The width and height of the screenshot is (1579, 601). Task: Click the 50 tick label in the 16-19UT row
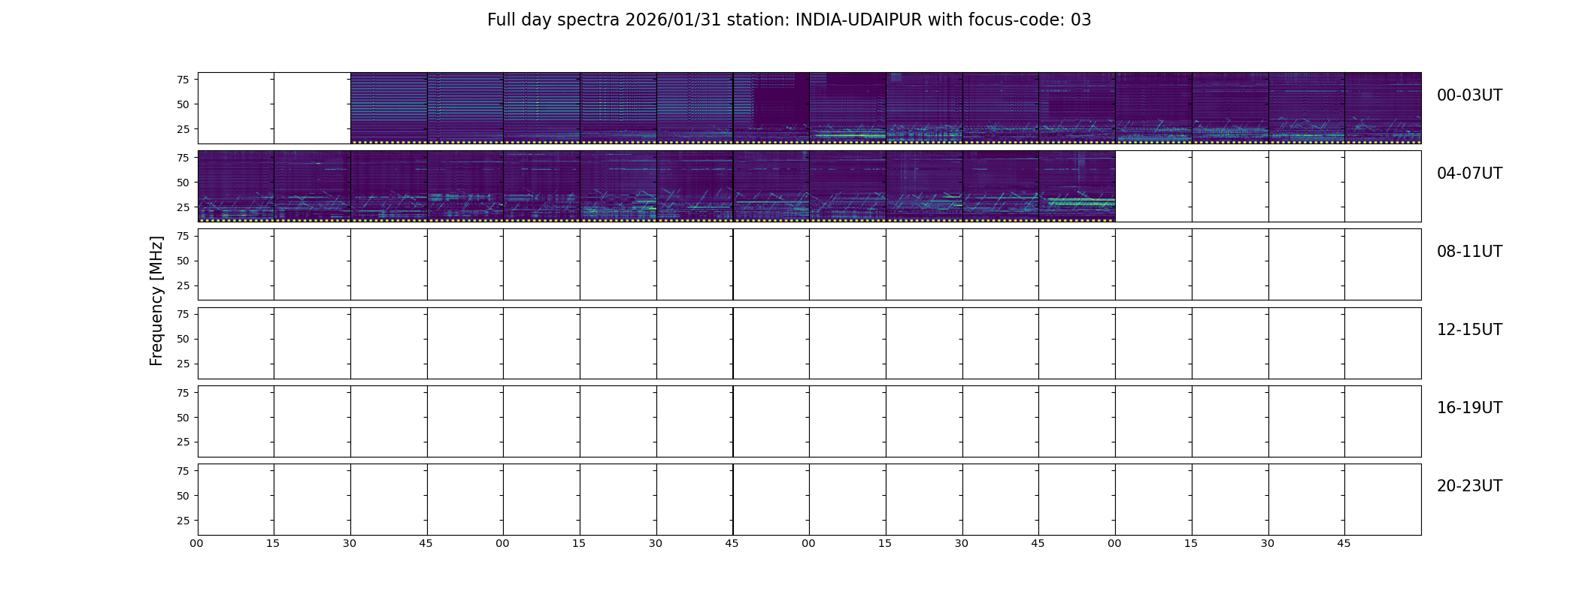pos(183,418)
